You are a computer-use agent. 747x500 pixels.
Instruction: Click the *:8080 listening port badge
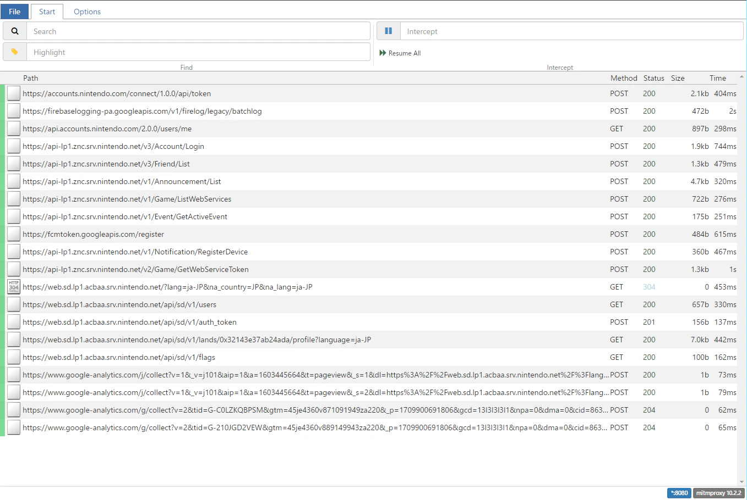coord(679,493)
